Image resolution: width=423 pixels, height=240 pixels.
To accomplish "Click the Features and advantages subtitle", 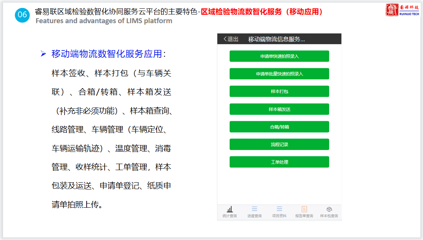I will coord(104,21).
